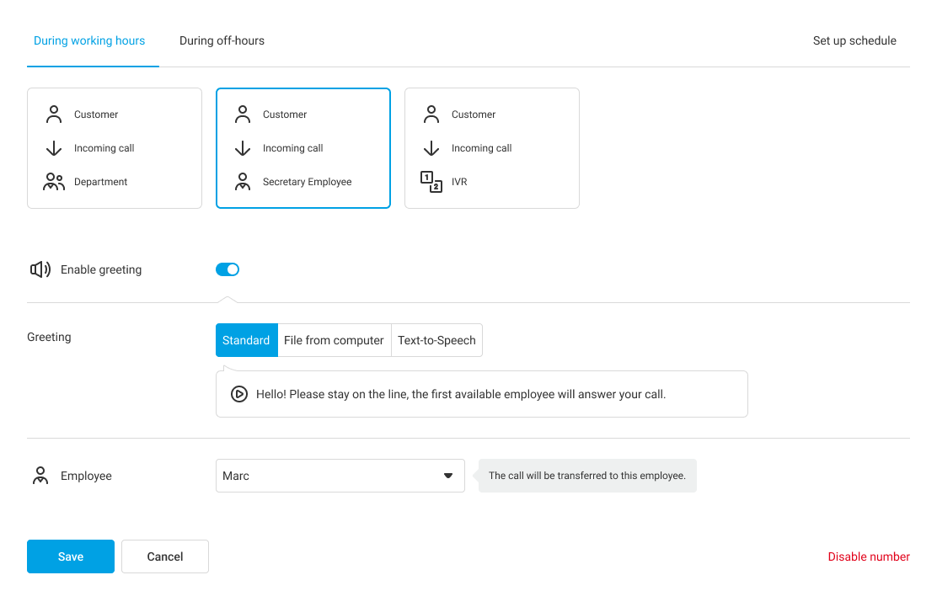Open the Set up schedule link

click(x=854, y=40)
